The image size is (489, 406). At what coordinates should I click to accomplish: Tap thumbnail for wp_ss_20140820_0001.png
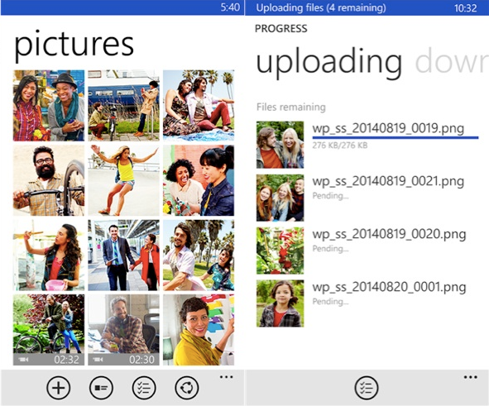[280, 303]
